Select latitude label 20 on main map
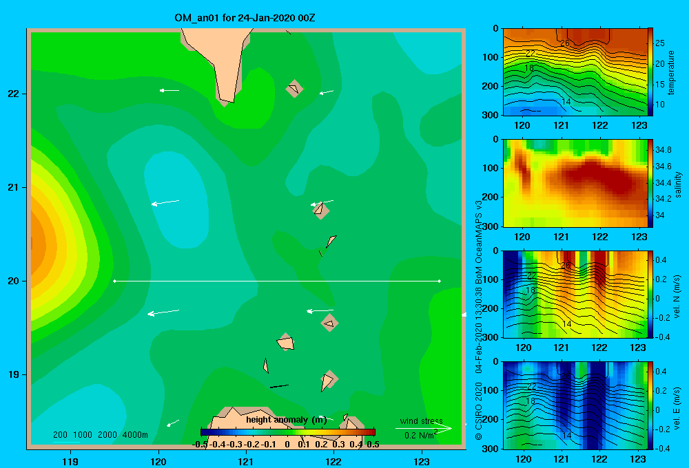Viewport: 689px width, 468px height. (14, 281)
